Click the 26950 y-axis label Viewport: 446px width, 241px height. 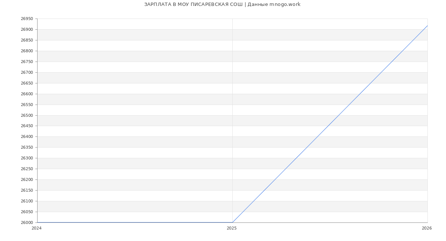point(27,19)
